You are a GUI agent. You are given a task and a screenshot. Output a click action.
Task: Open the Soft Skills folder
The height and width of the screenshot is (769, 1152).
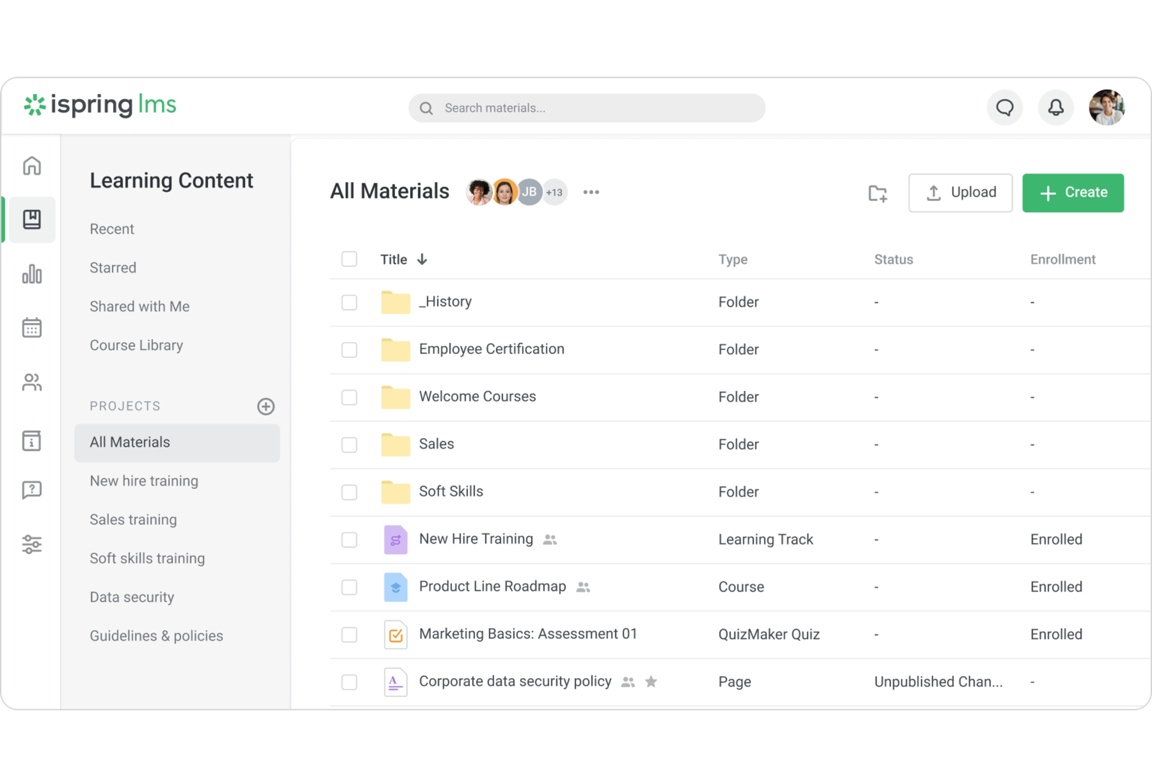point(451,491)
